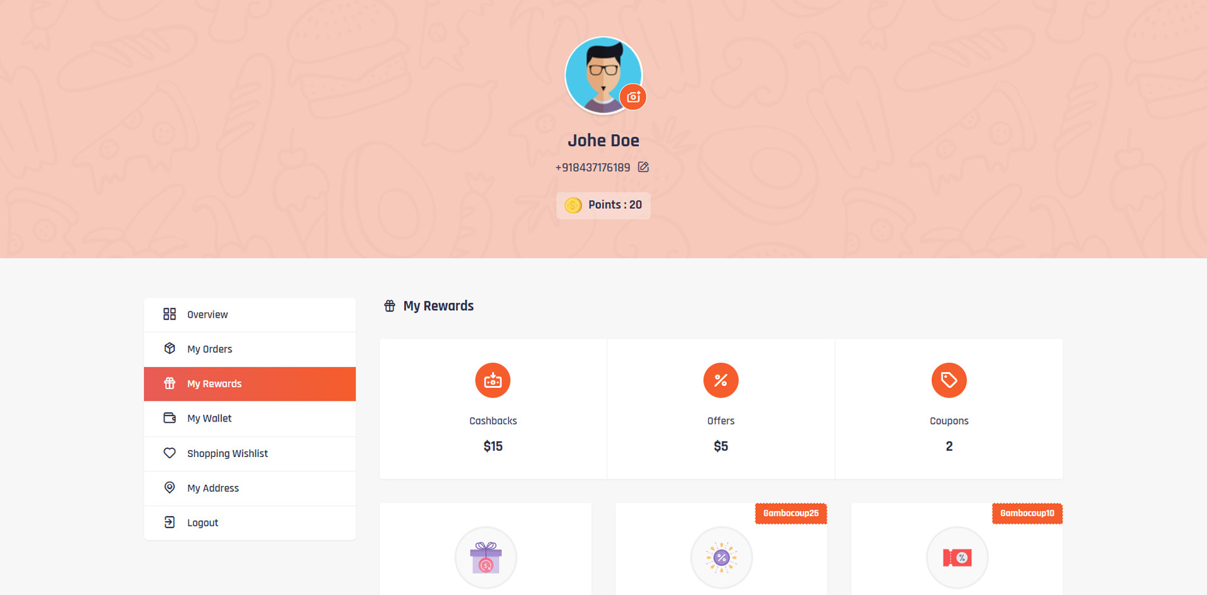
Task: Click the red coupon ticket icon
Action: 957,558
